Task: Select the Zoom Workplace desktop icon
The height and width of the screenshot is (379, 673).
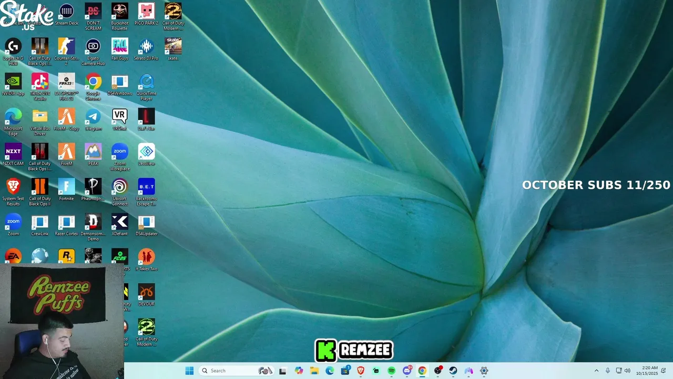Action: (119, 157)
